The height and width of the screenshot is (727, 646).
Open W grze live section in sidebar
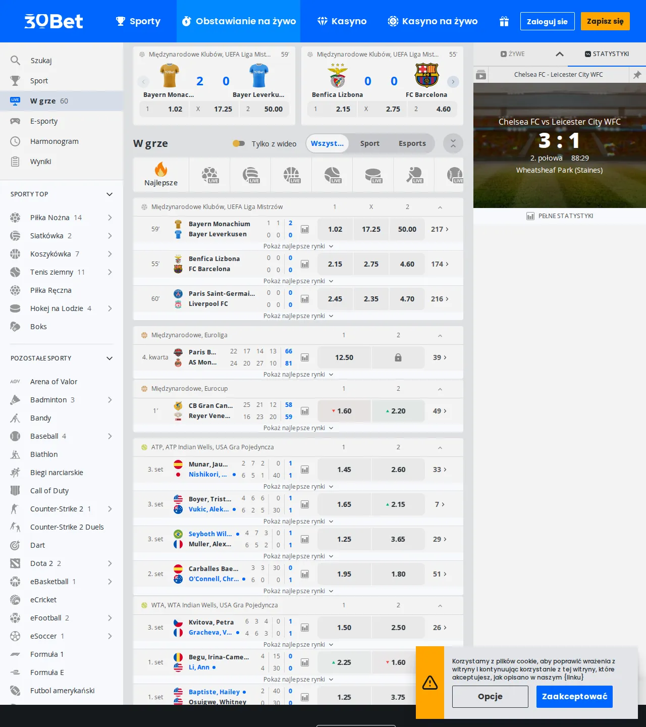[62, 101]
